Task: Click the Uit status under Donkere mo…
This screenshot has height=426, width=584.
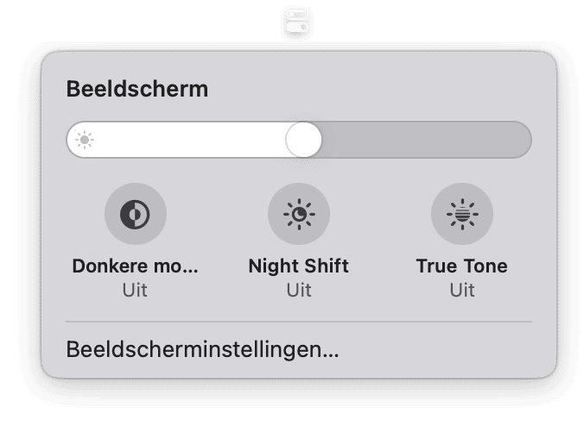Action: [x=135, y=290]
